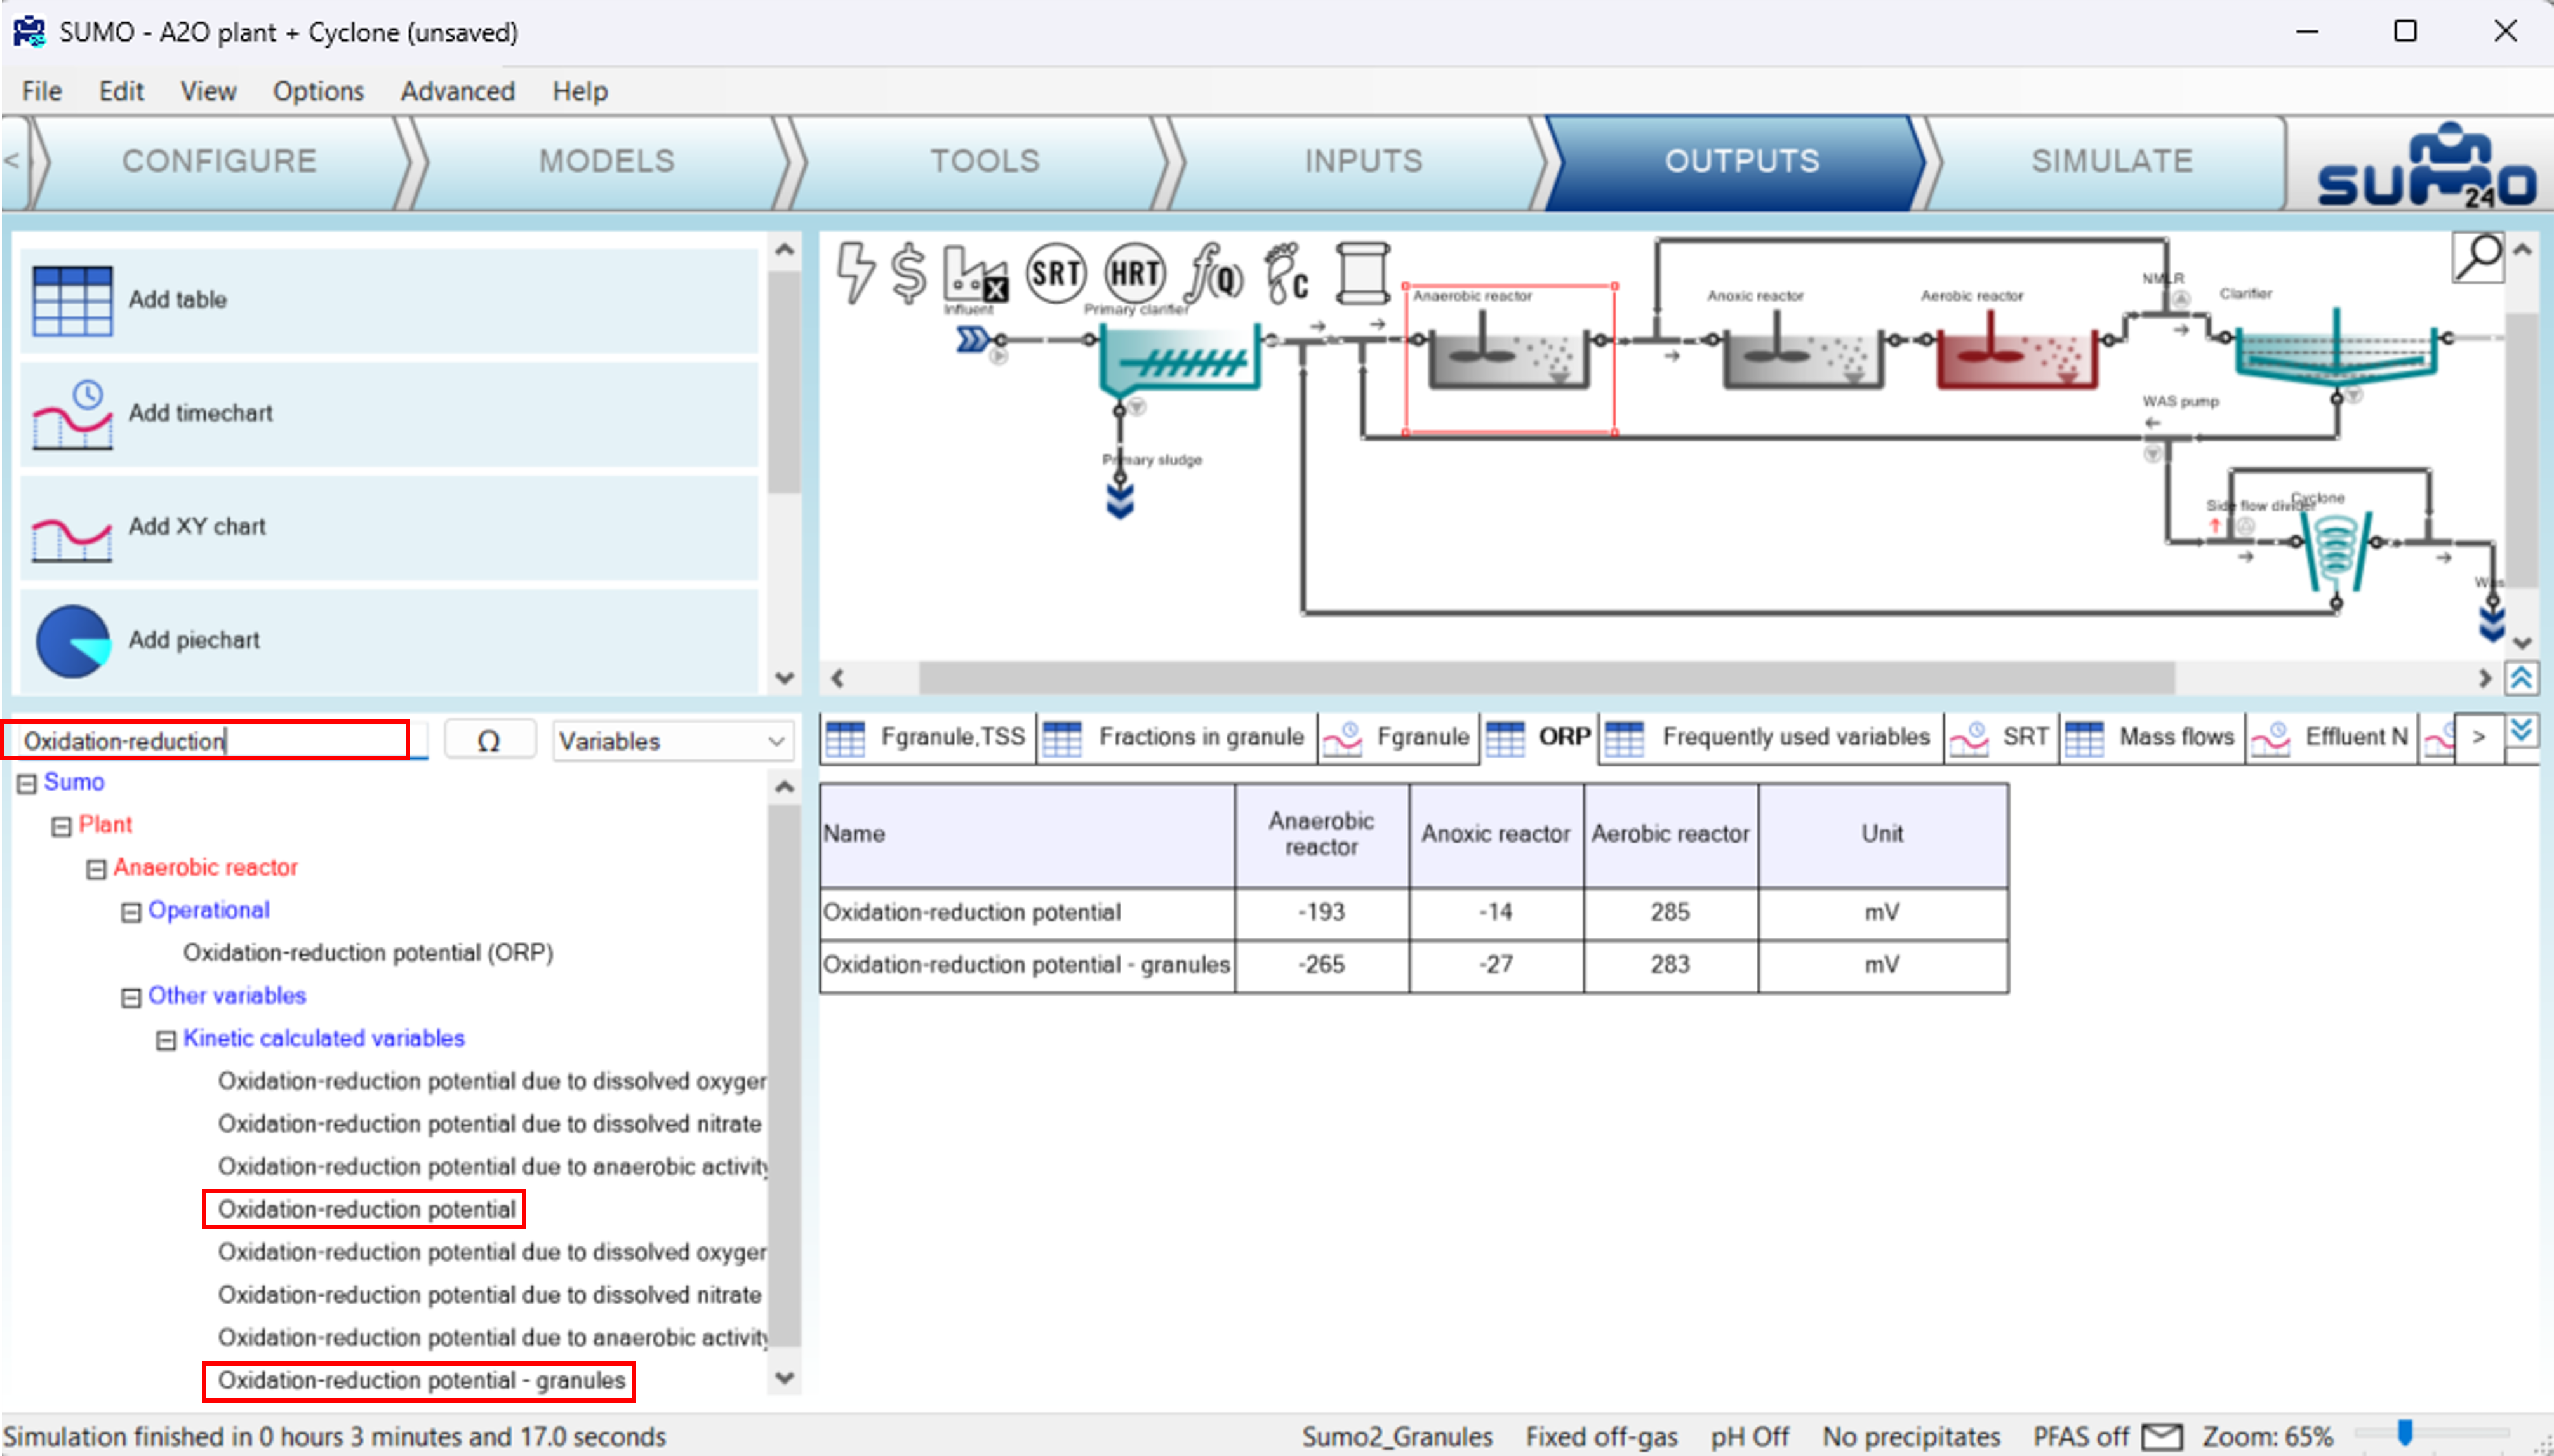
Task: Click the f(Q) flow function icon
Action: tap(1214, 272)
